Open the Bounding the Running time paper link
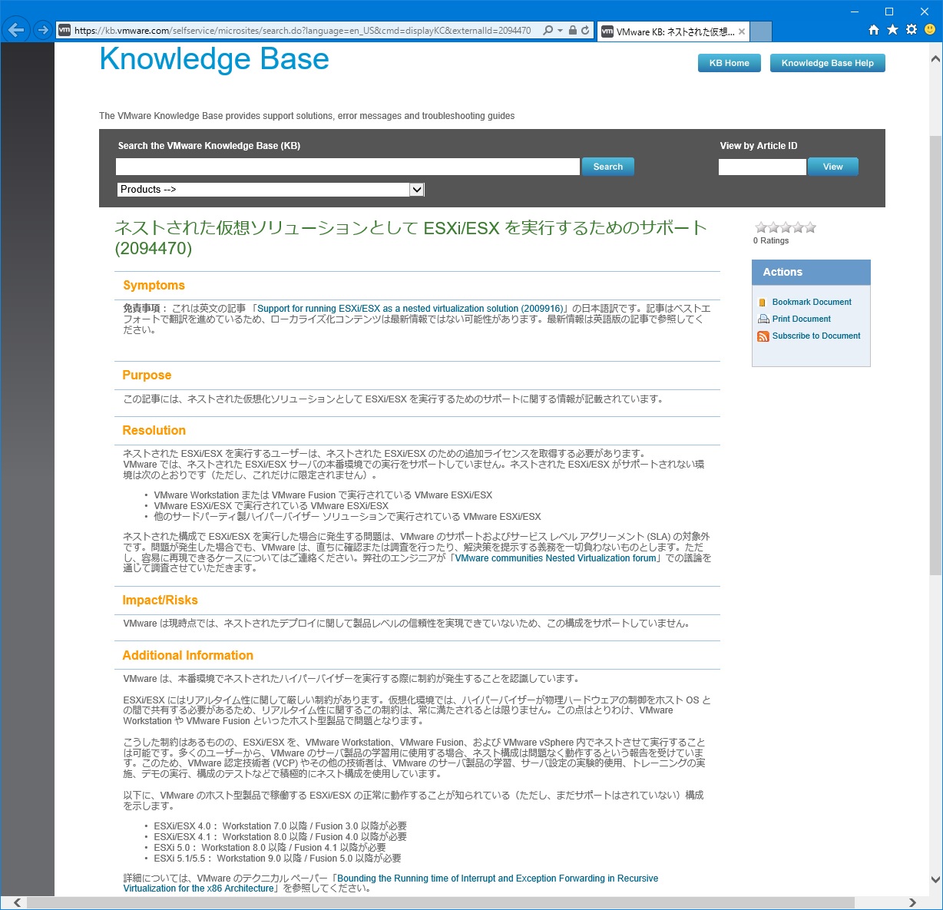 [x=391, y=883]
